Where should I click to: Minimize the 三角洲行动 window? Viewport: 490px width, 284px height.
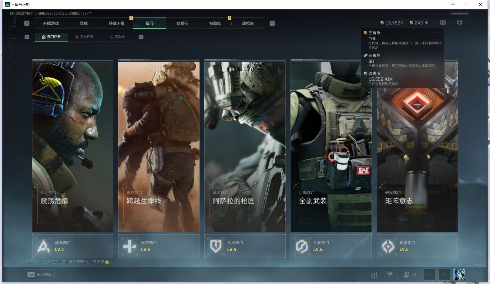point(453,5)
